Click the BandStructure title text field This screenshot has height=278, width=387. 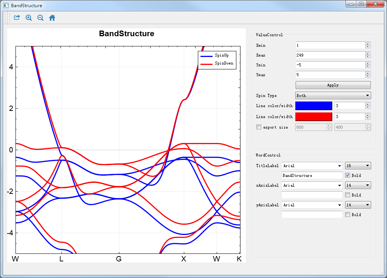[312, 175]
